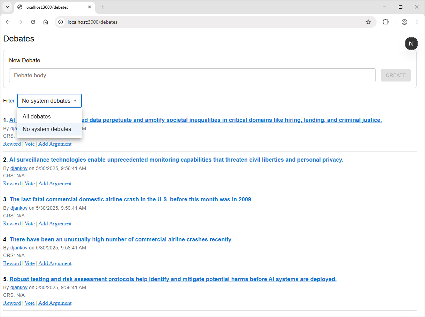The image size is (425, 317).
Task: Click Vote under the Robust testing debate
Action: (x=30, y=303)
